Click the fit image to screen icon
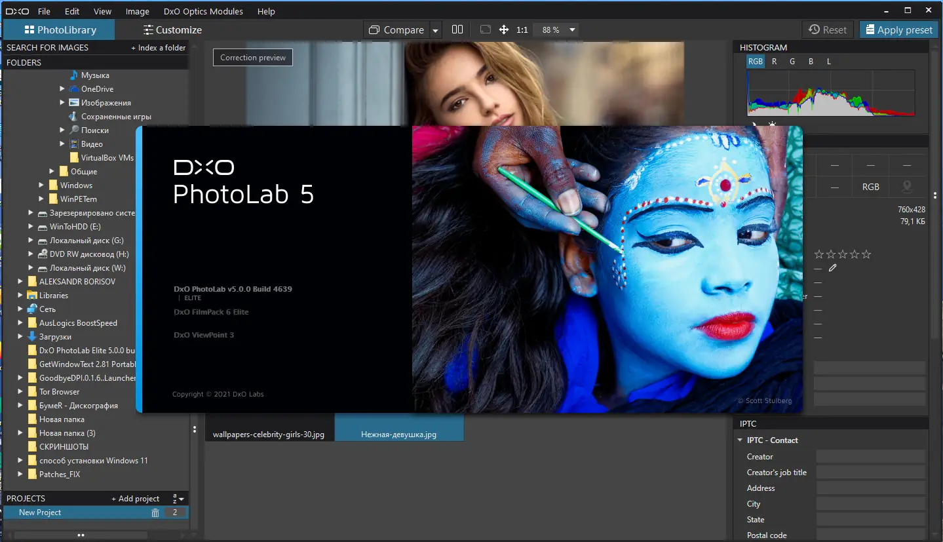 [x=485, y=29]
